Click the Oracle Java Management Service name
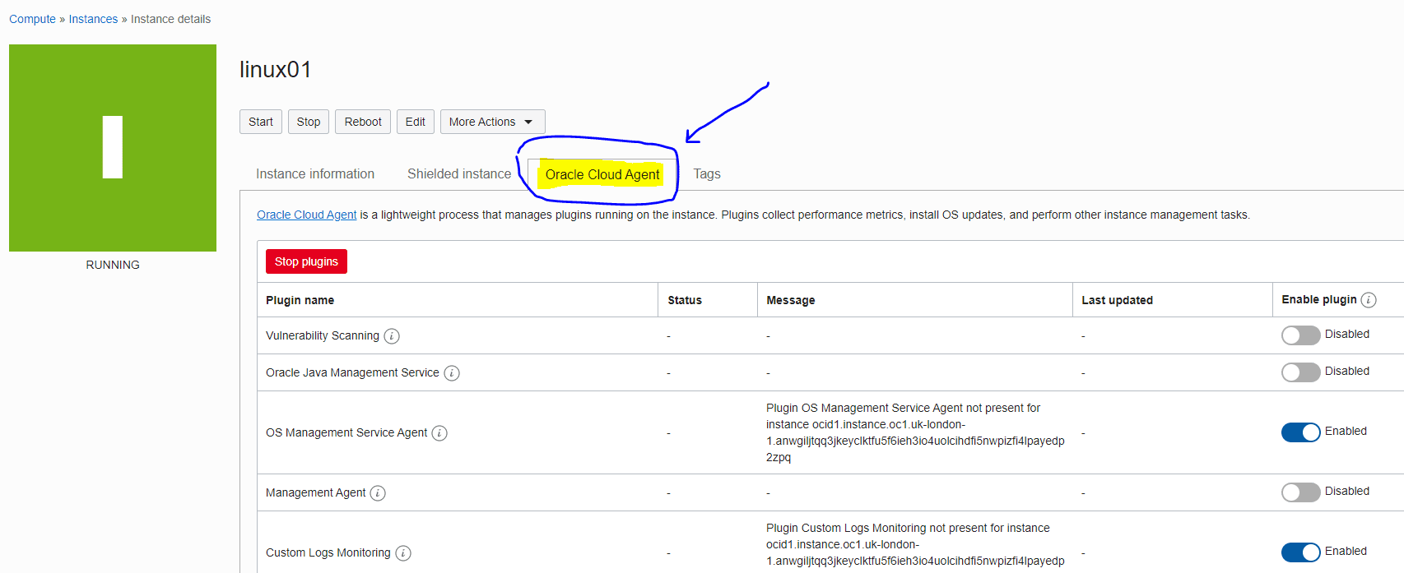 (352, 372)
